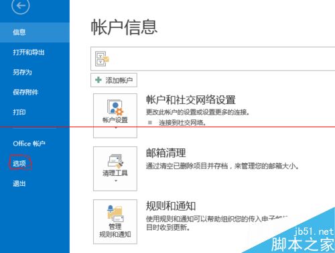Image resolution: width=335 pixels, height=253 pixels.
Task: Expand the 清理工具 dropdown arrow
Action: 116,181
